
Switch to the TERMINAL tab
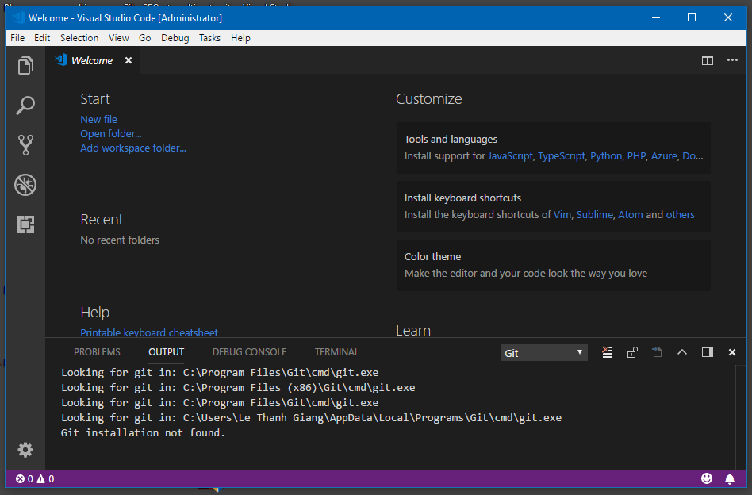tap(336, 351)
